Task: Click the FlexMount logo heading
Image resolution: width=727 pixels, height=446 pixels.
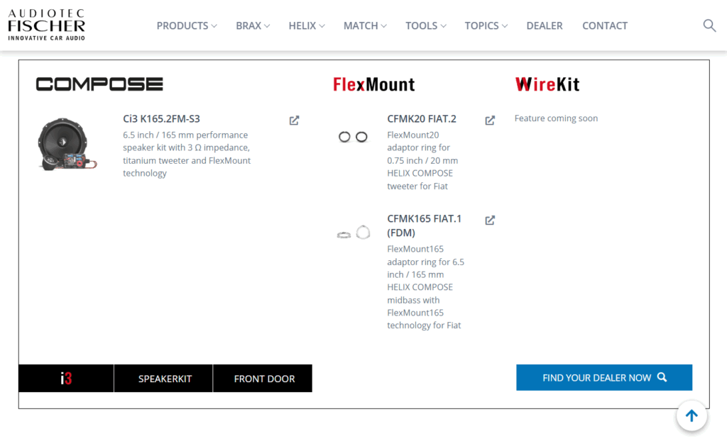Action: pyautogui.click(x=373, y=85)
